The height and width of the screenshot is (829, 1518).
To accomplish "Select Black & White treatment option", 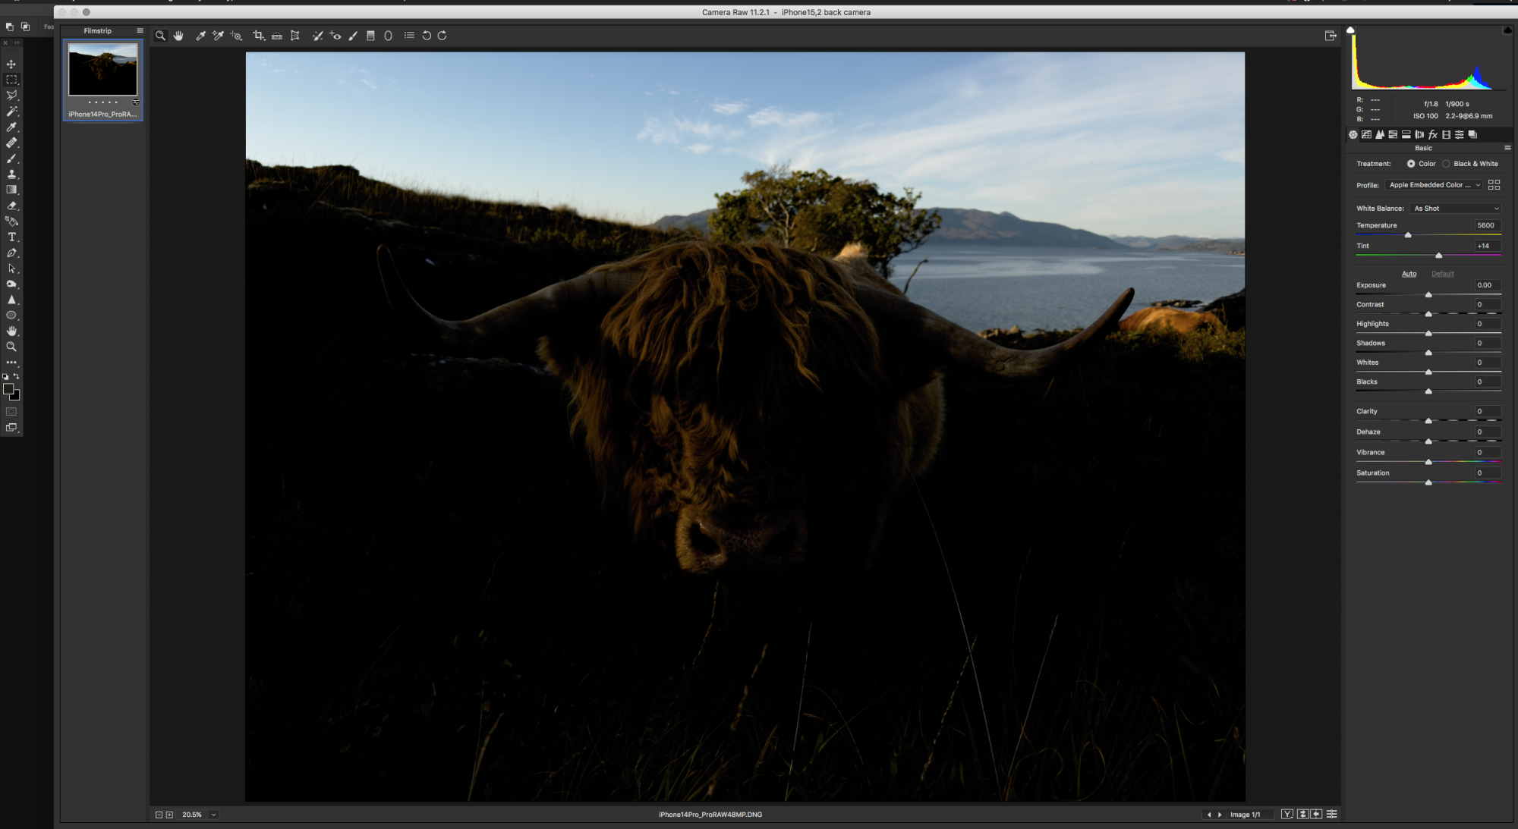I will point(1446,164).
